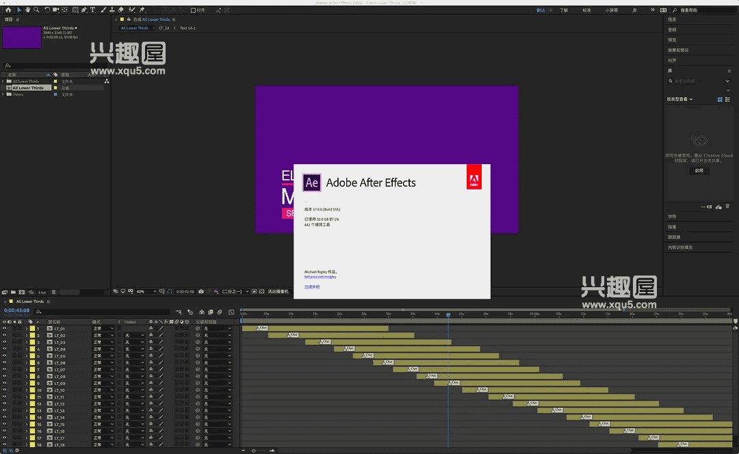Click the delete trash icon in Project panel
This screenshot has height=454, width=739.
(53, 292)
